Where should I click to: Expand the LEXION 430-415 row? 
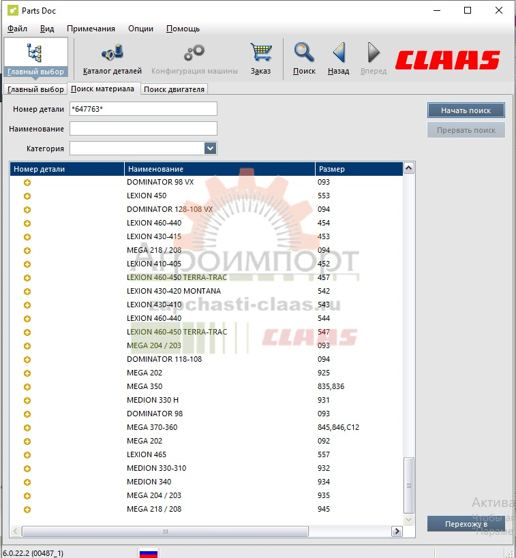point(27,237)
